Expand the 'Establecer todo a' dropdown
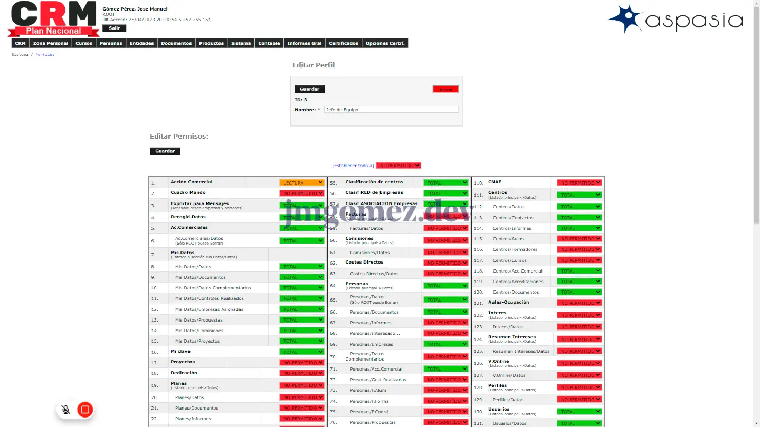The width and height of the screenshot is (760, 427). [398, 166]
